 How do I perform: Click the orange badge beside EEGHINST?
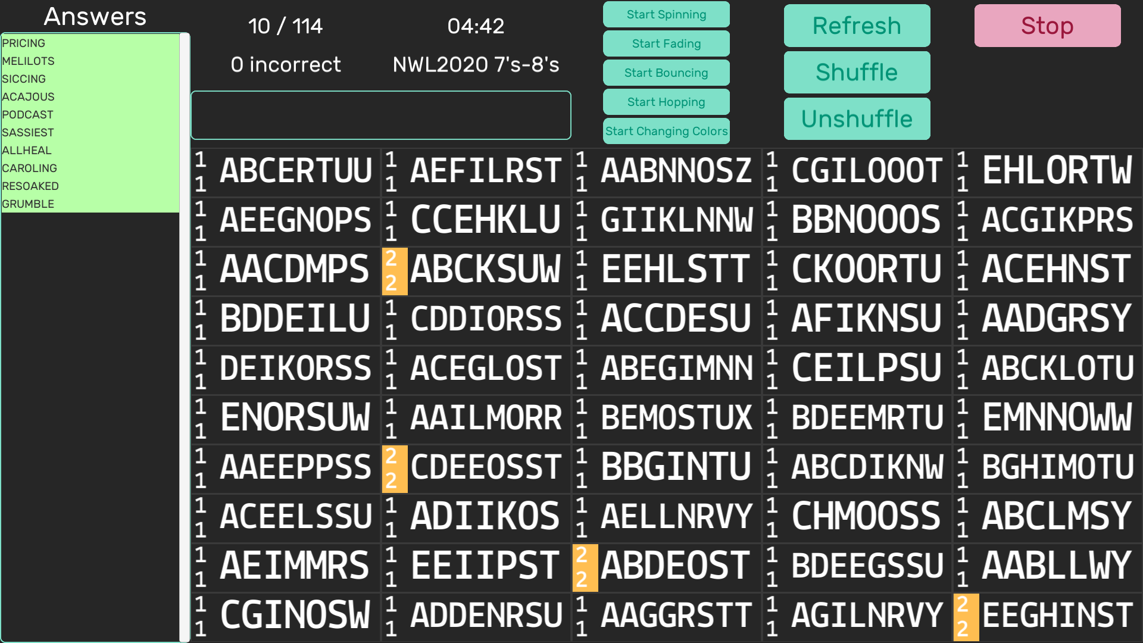click(966, 617)
